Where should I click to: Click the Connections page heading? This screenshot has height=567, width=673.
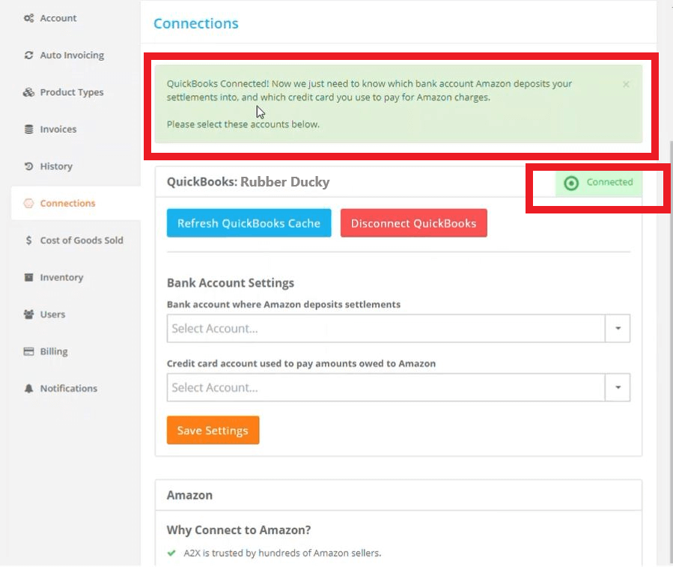(x=195, y=23)
